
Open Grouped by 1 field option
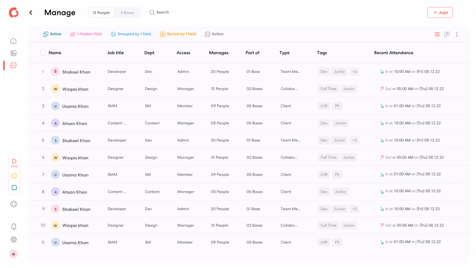131,34
